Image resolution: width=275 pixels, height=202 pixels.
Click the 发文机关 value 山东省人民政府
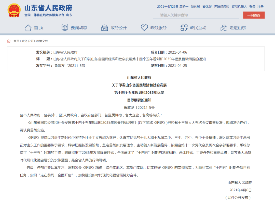point(65,52)
